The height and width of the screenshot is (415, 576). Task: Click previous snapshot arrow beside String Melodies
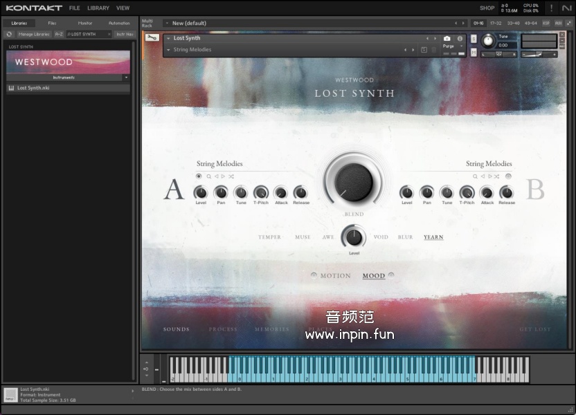click(405, 50)
